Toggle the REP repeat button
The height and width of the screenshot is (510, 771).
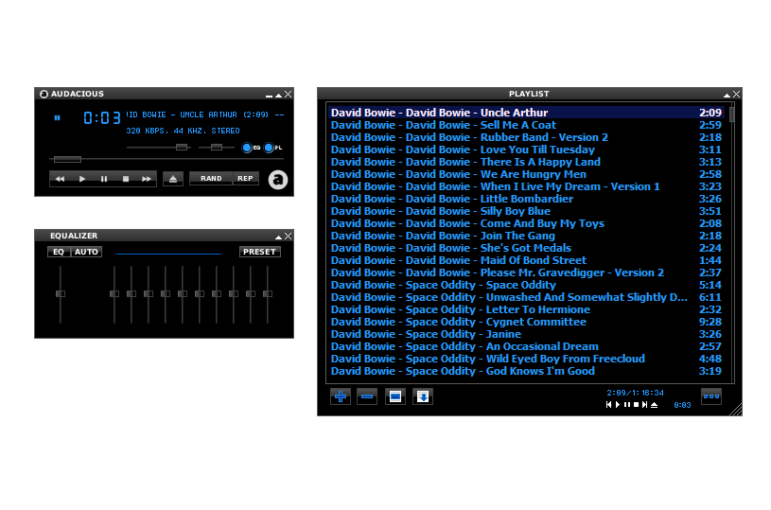[245, 179]
